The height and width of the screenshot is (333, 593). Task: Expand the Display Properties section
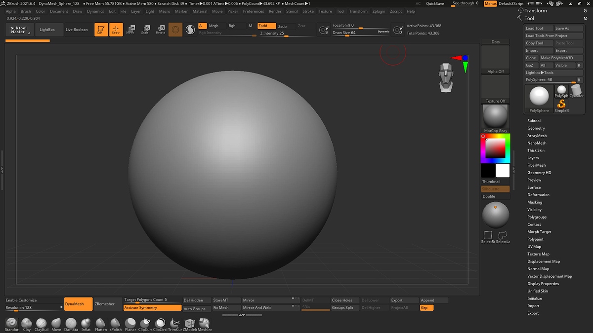coord(543,284)
